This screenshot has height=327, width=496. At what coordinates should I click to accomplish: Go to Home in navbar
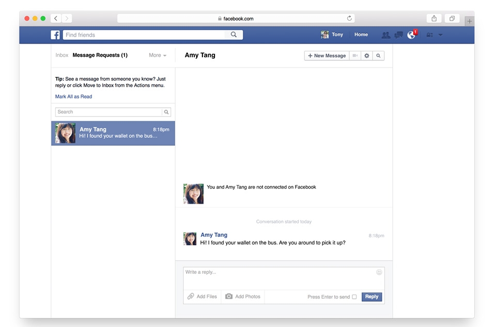coord(361,35)
